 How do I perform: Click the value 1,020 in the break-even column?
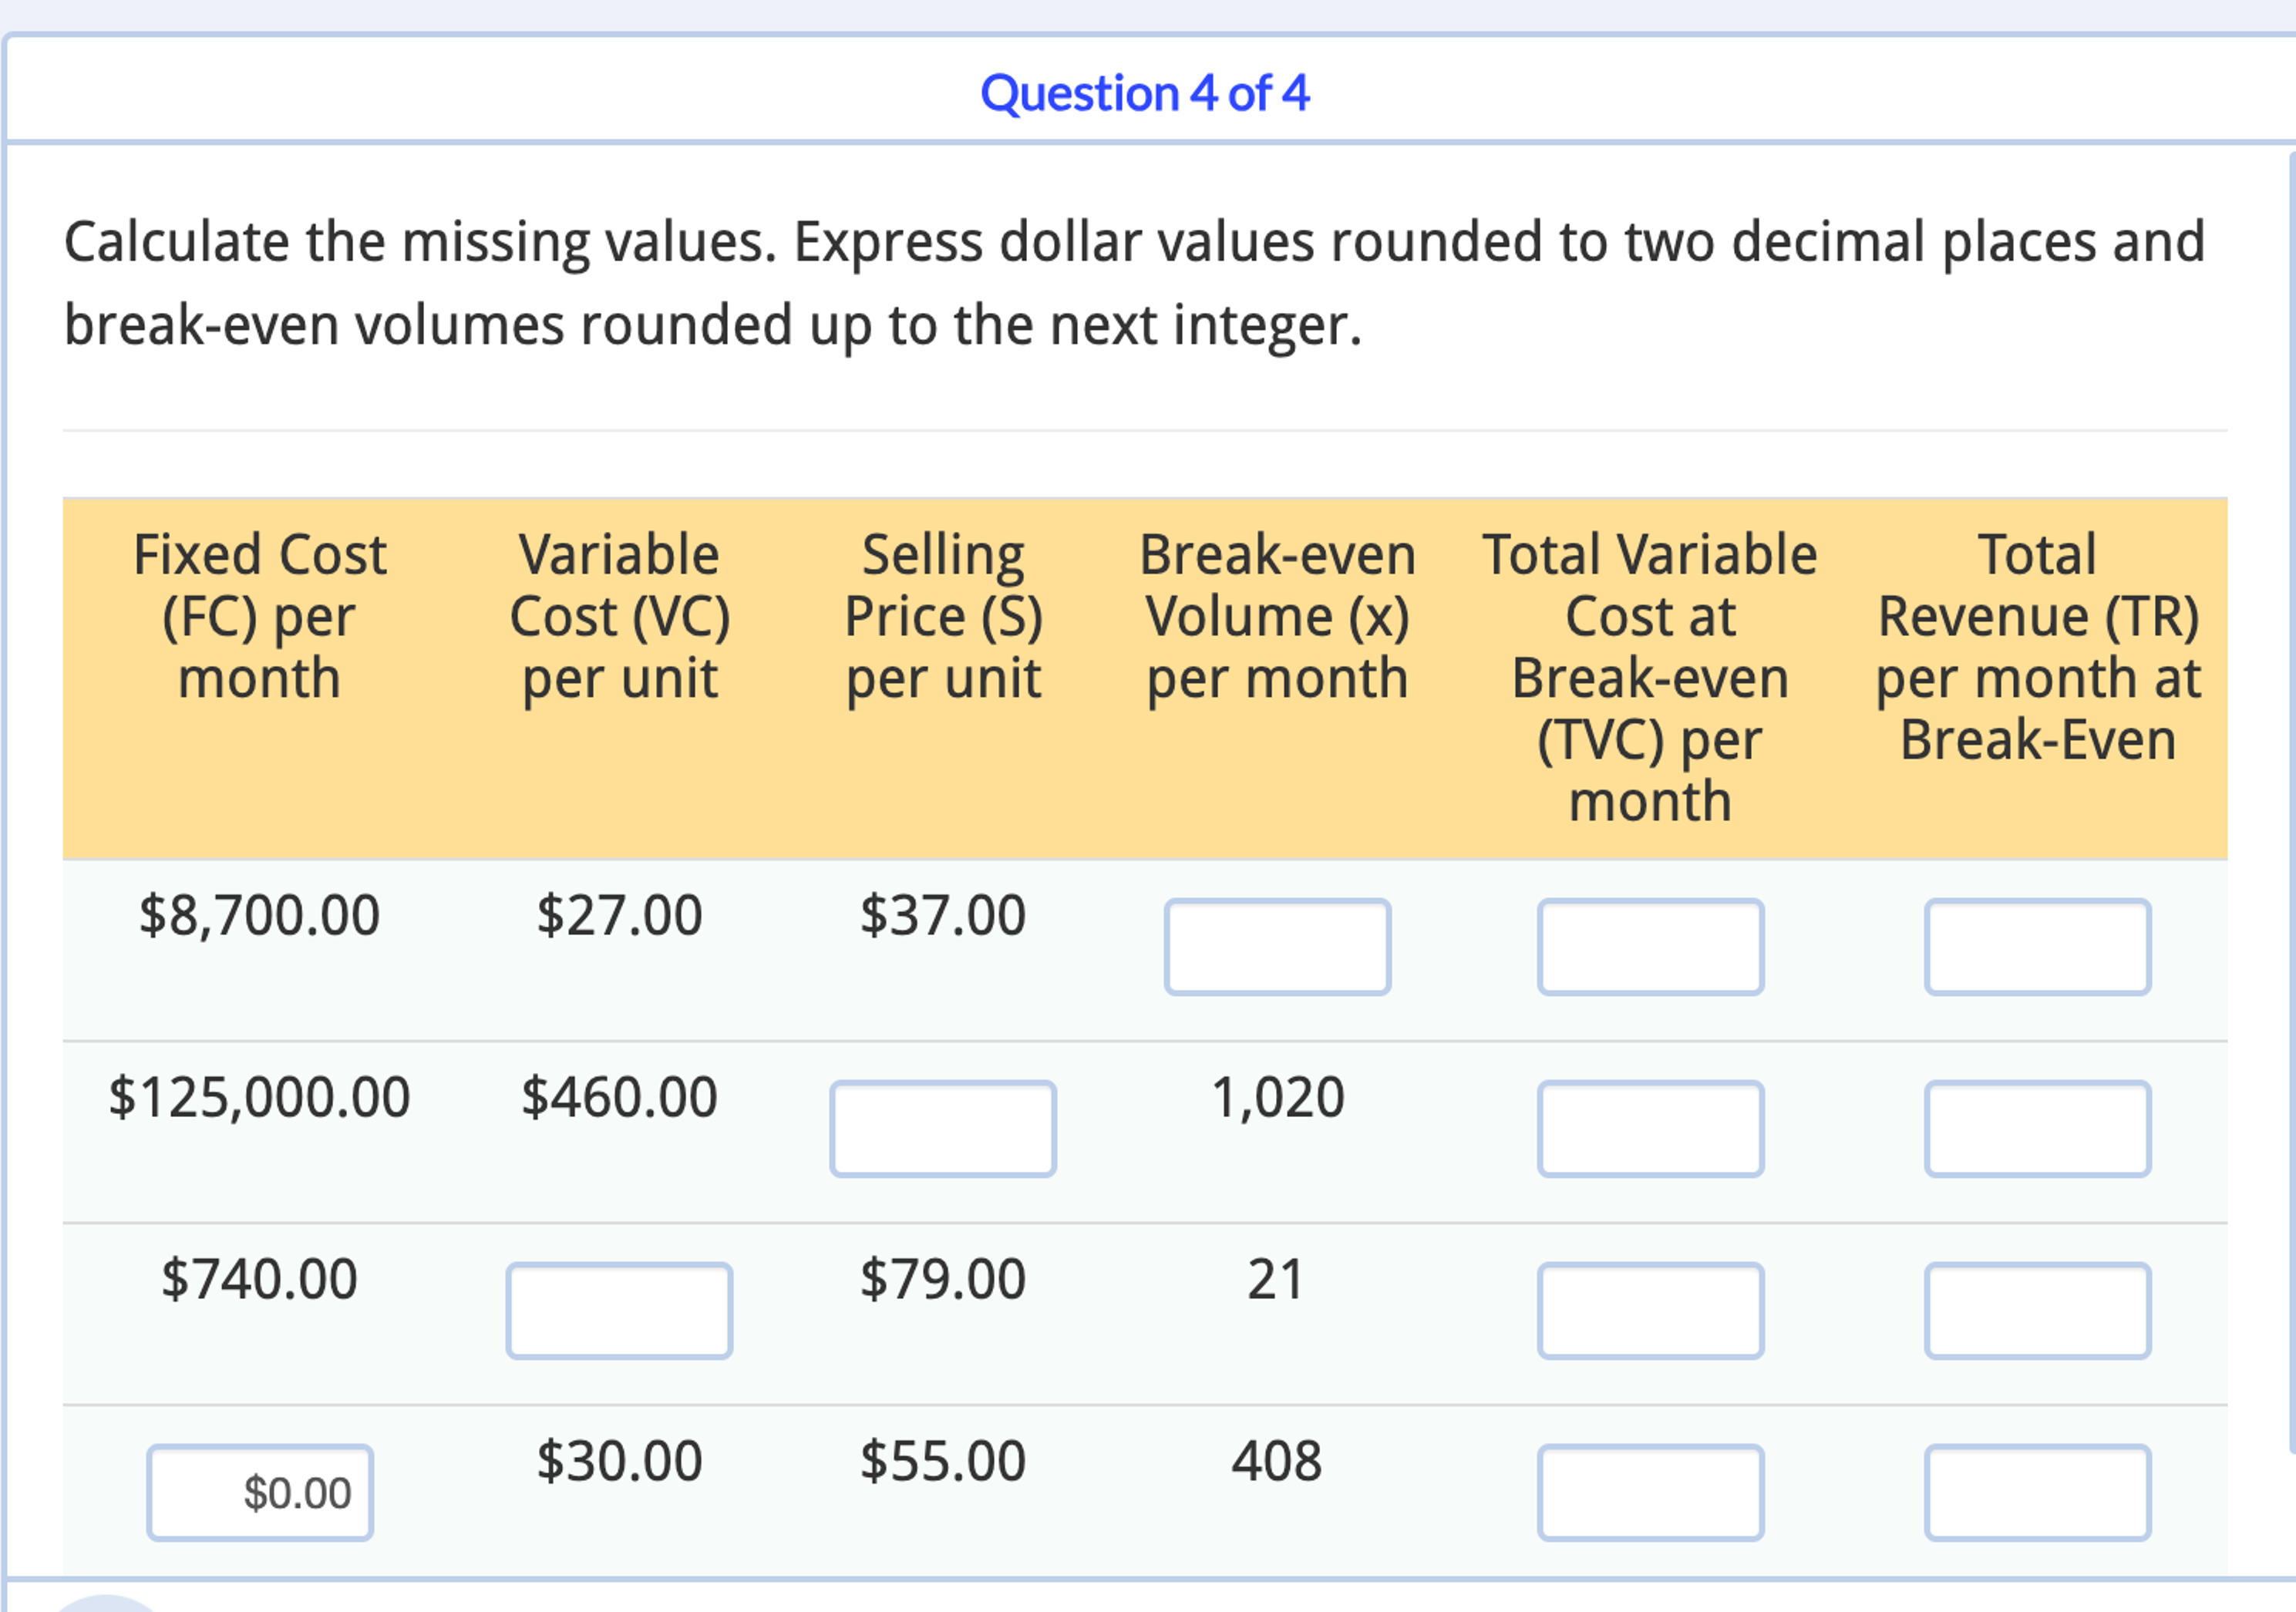pyautogui.click(x=1278, y=1097)
